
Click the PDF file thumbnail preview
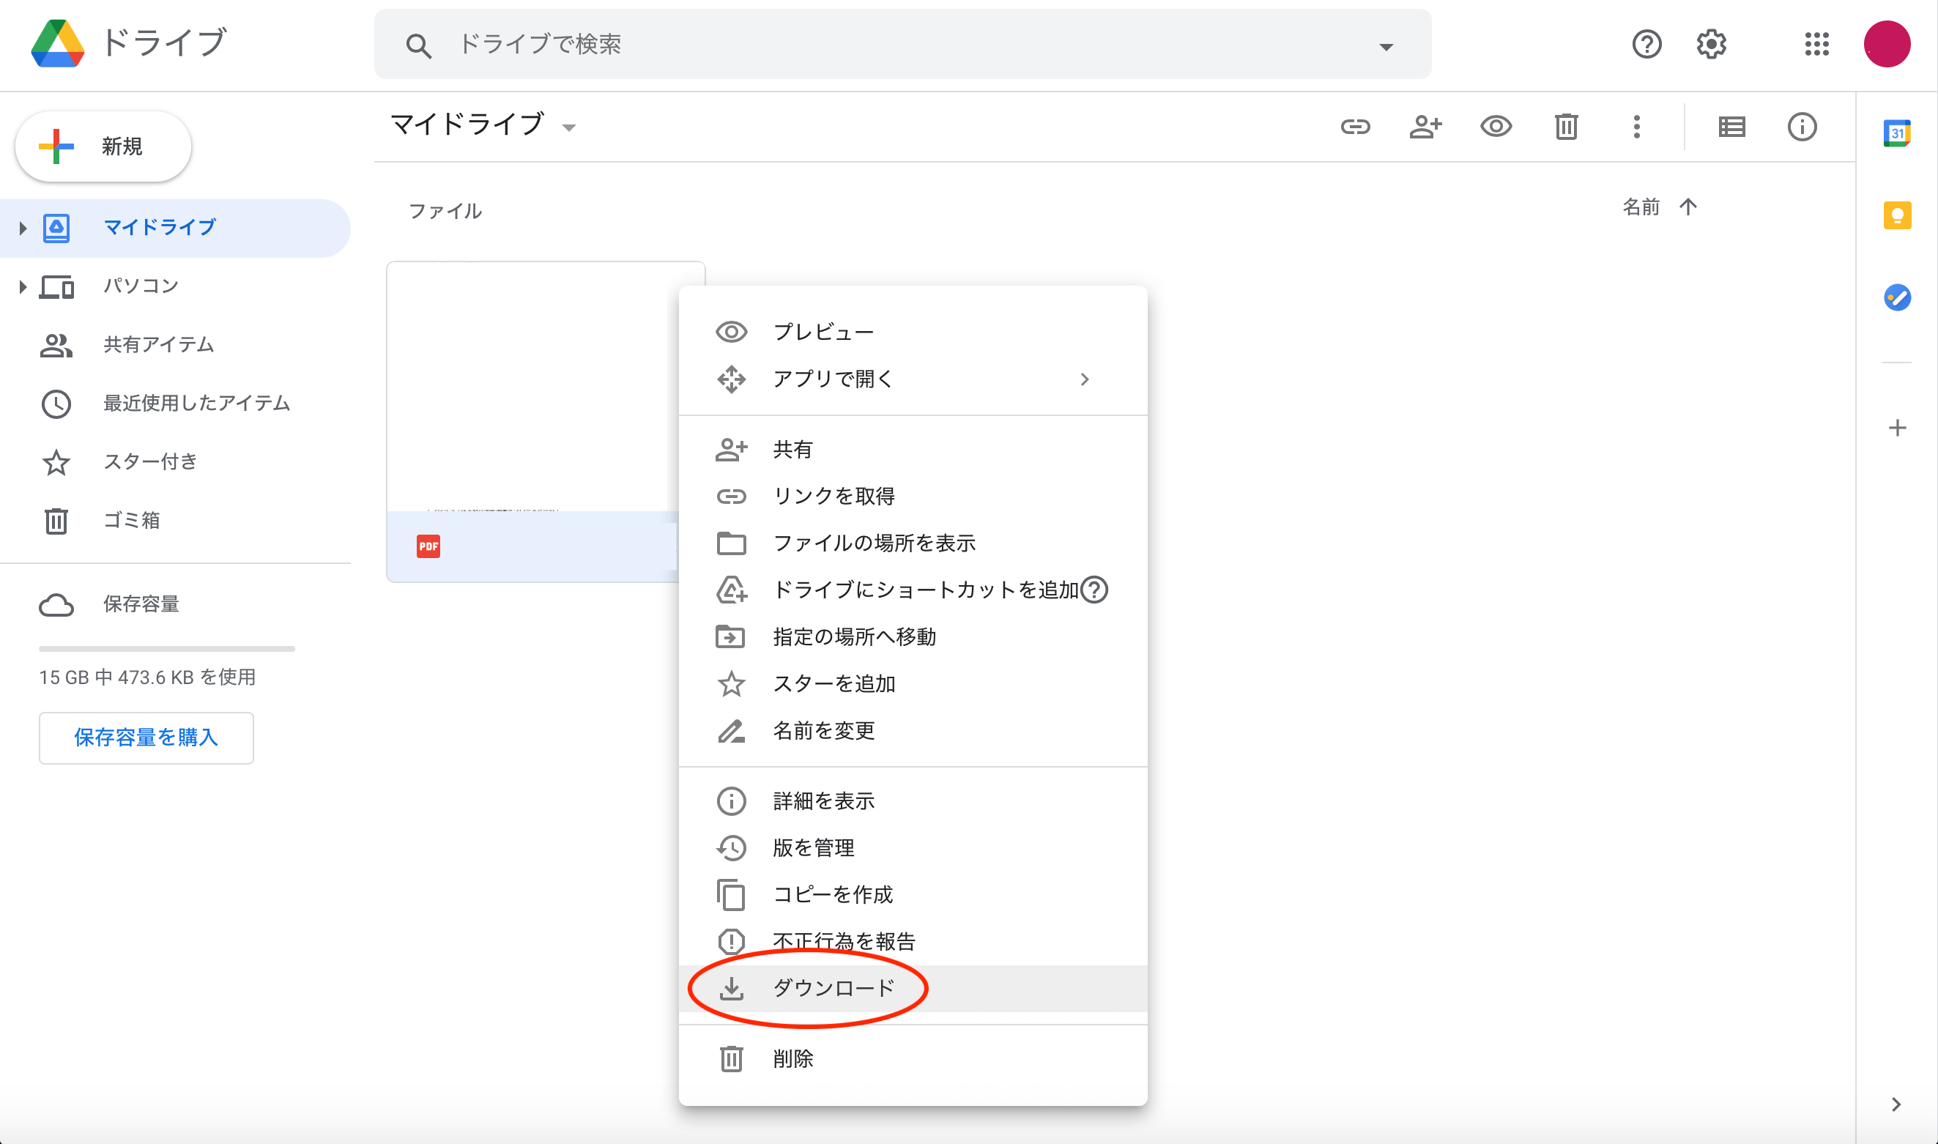coord(532,387)
